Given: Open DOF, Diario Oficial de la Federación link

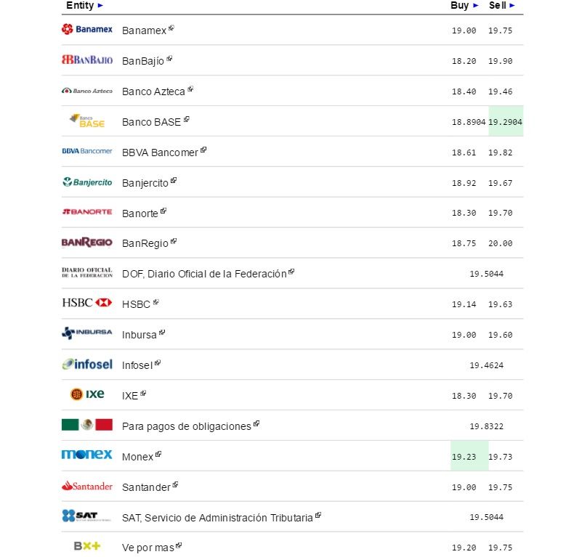Looking at the screenshot, I should pos(204,274).
